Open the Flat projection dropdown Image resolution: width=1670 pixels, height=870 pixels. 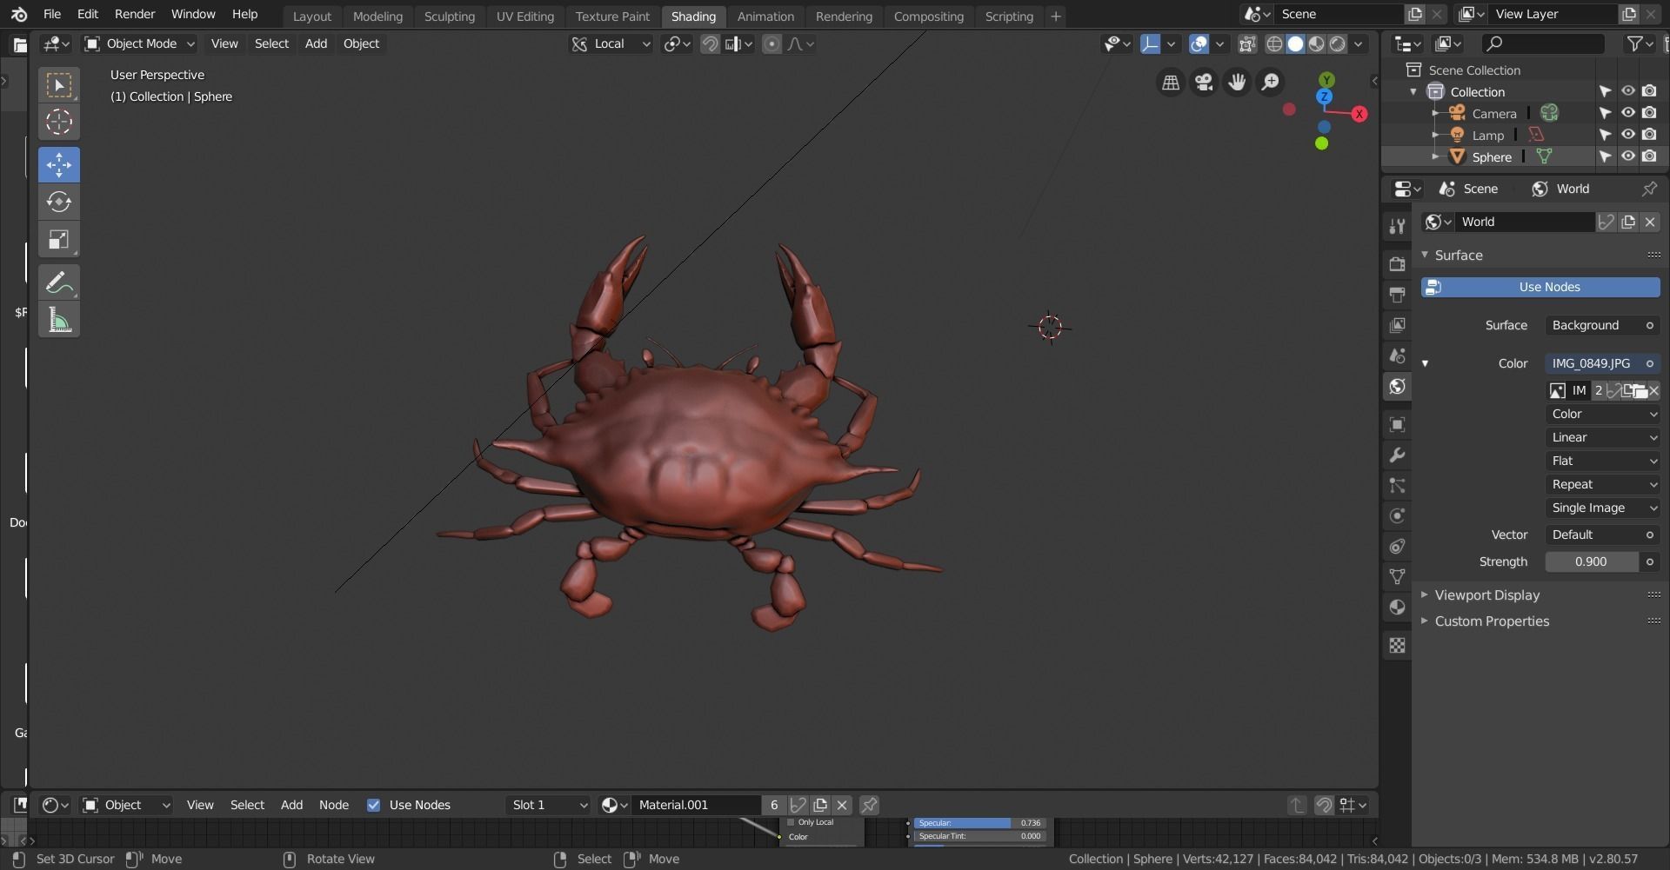point(1602,461)
